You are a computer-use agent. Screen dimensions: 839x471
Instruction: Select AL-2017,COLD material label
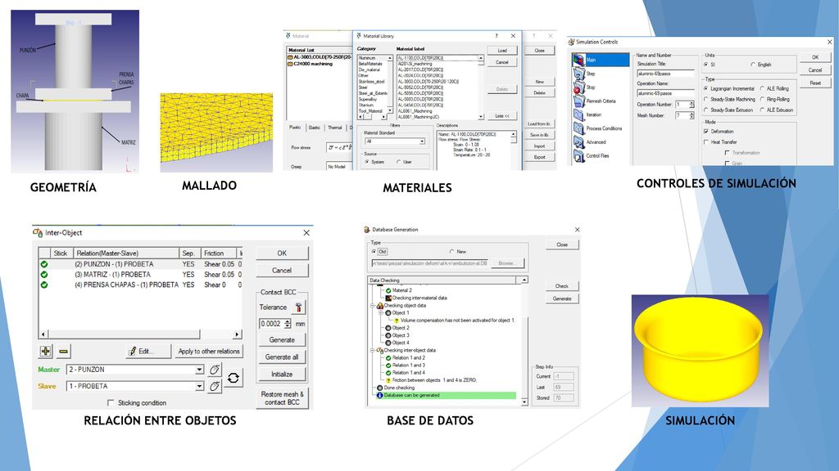coord(420,70)
